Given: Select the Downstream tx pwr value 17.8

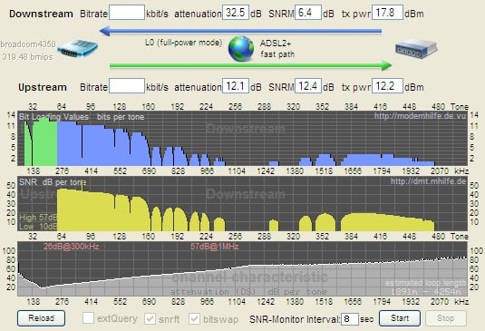Looking at the screenshot, I should coord(388,13).
